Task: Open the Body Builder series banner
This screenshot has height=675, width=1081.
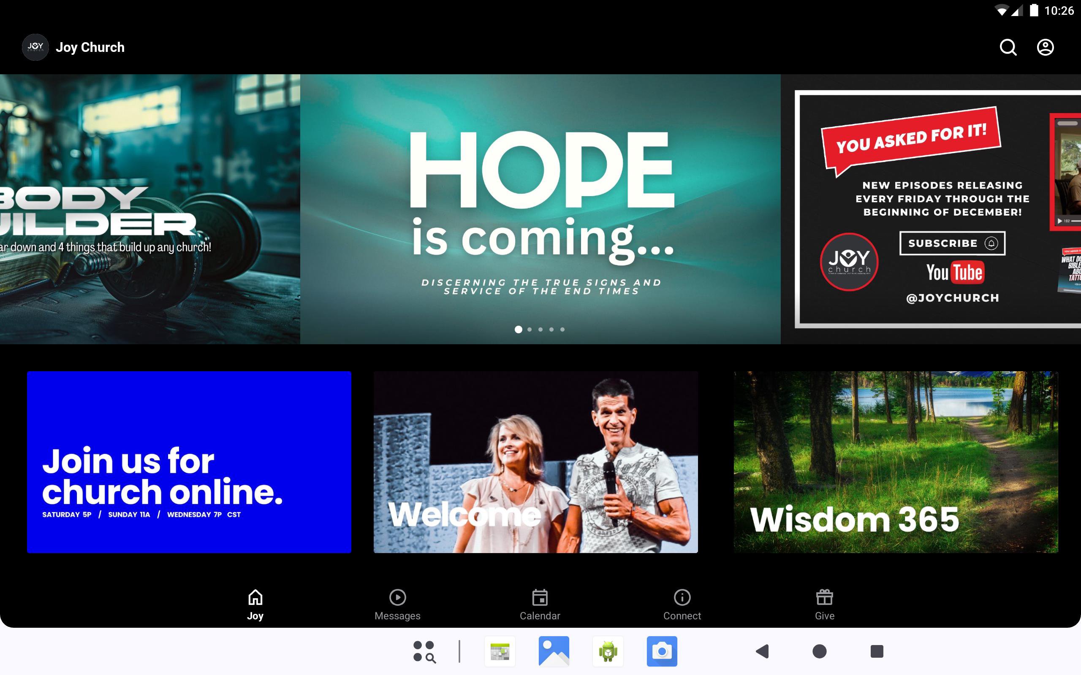Action: pyautogui.click(x=149, y=209)
